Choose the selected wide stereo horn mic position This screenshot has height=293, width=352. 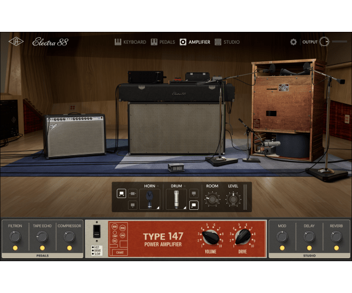(x=121, y=193)
